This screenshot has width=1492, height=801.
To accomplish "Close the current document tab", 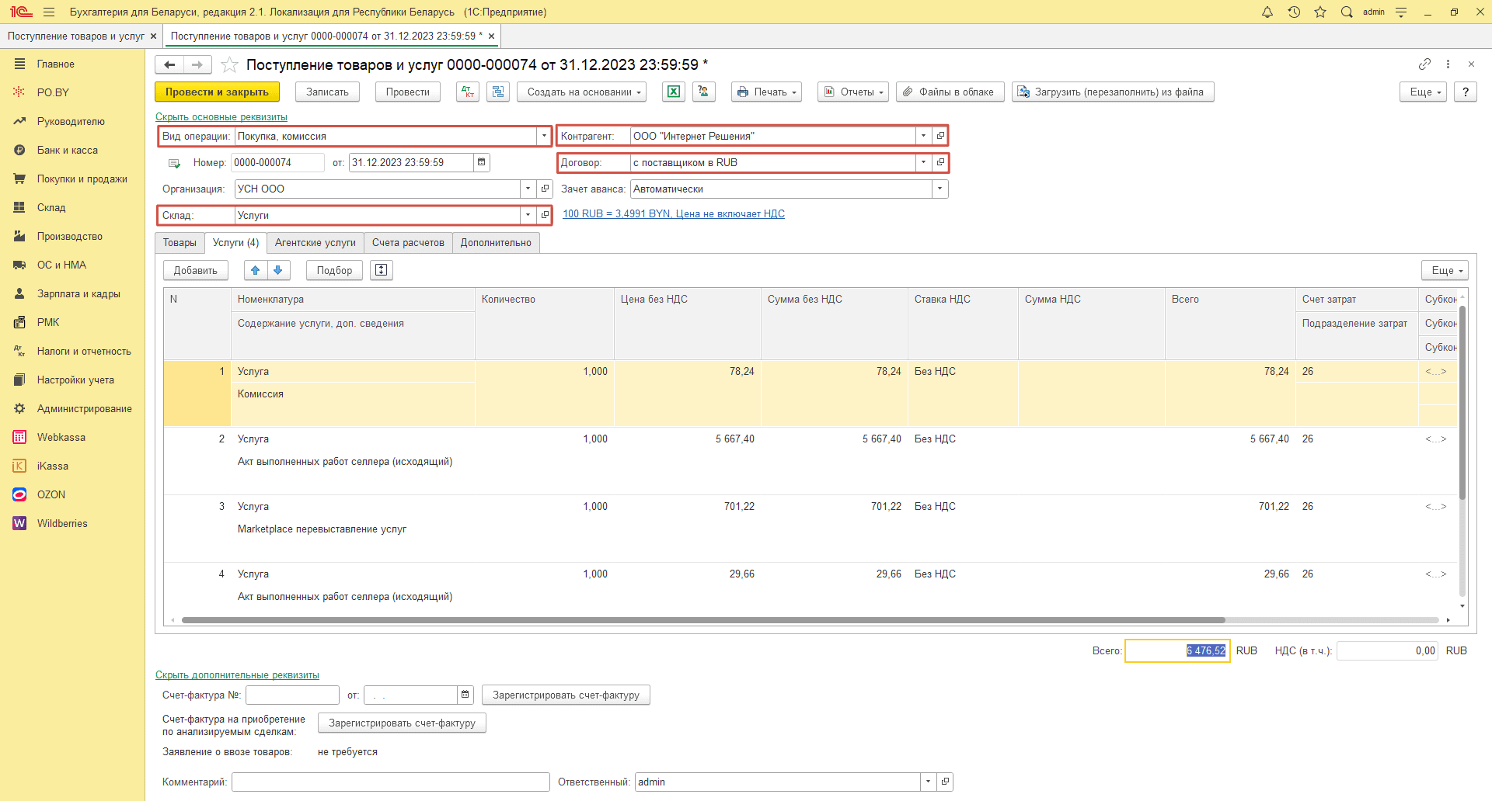I will click(491, 36).
